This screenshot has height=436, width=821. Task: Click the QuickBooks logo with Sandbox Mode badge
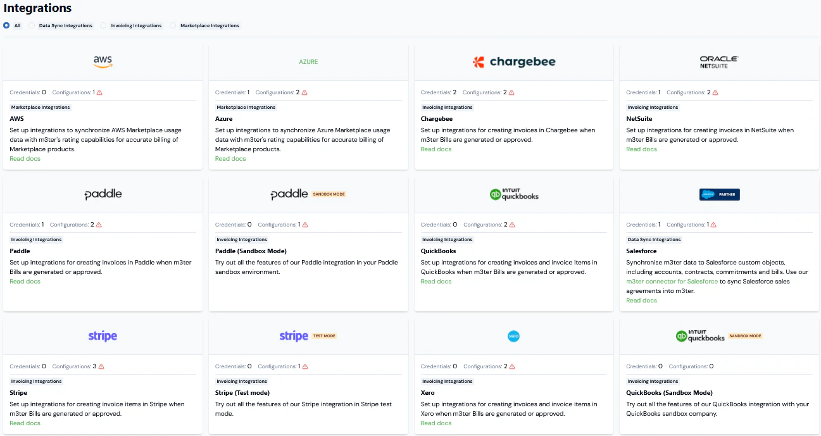[700, 336]
